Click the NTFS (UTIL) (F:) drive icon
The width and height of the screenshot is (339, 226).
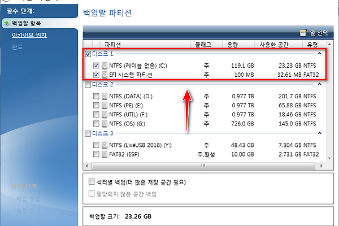(x=105, y=114)
